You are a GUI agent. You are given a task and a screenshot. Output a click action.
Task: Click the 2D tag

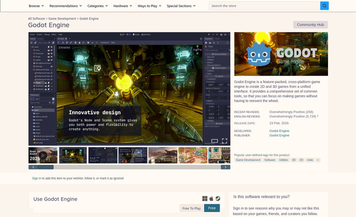301,160
